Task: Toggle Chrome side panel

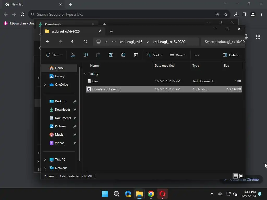Action: coord(245,15)
